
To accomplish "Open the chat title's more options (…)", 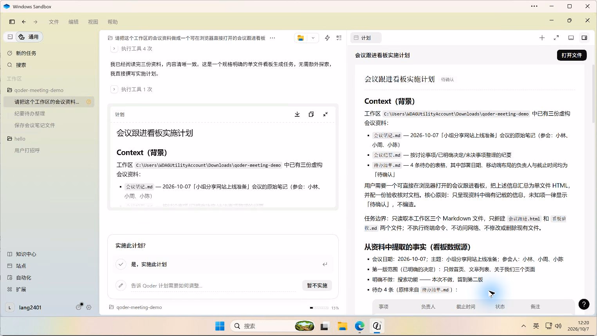I will coord(272,38).
